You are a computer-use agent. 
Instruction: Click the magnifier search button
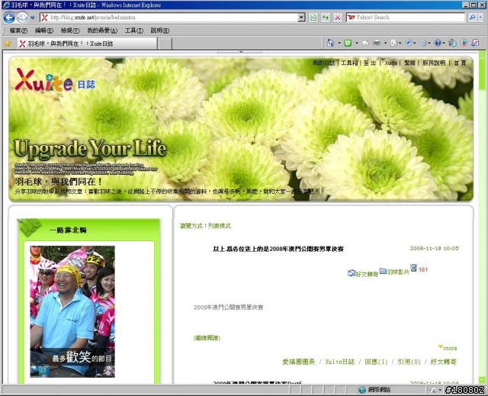click(473, 18)
